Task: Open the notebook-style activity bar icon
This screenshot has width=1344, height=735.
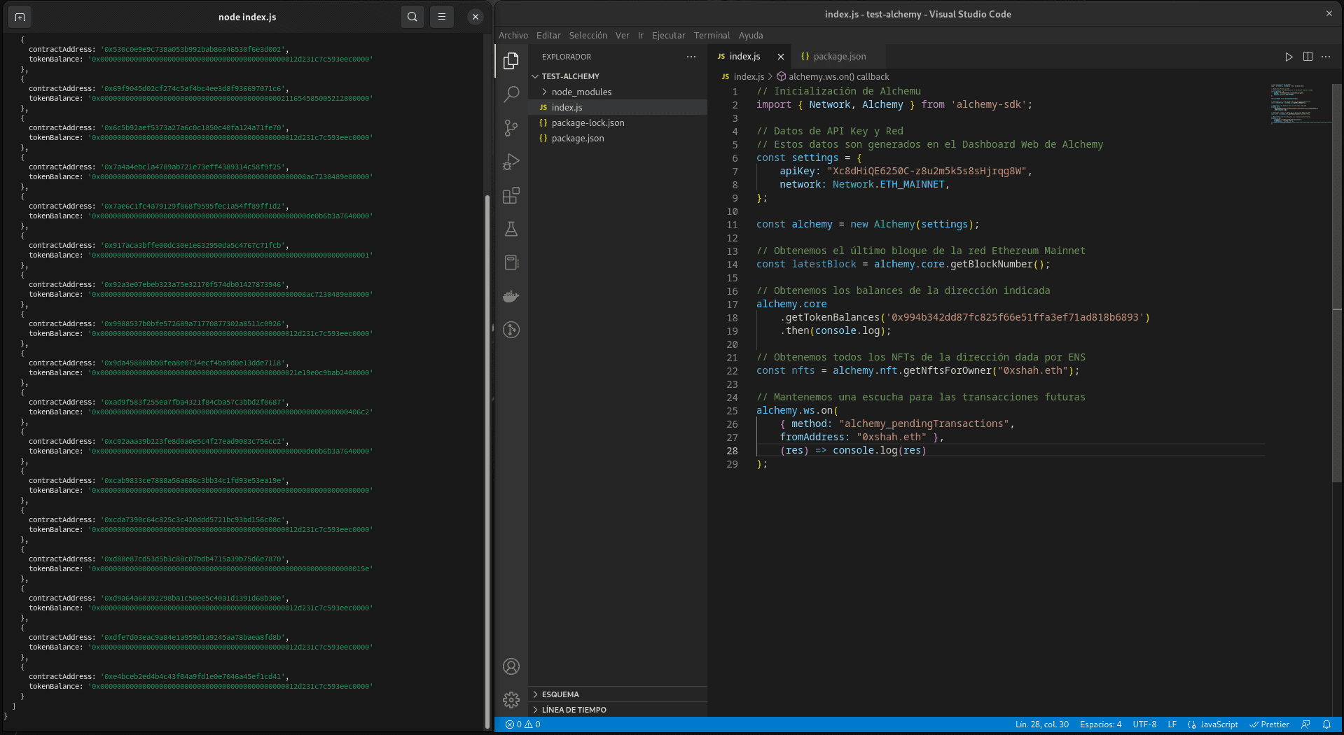Action: (511, 262)
